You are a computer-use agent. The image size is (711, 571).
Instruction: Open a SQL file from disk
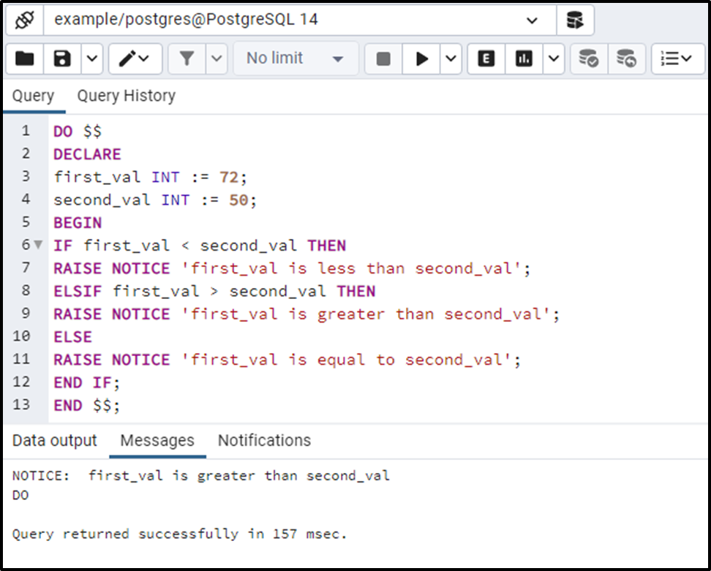[24, 58]
